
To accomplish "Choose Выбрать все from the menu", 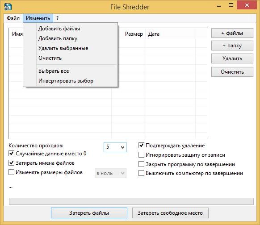I will pyautogui.click(x=70, y=71).
